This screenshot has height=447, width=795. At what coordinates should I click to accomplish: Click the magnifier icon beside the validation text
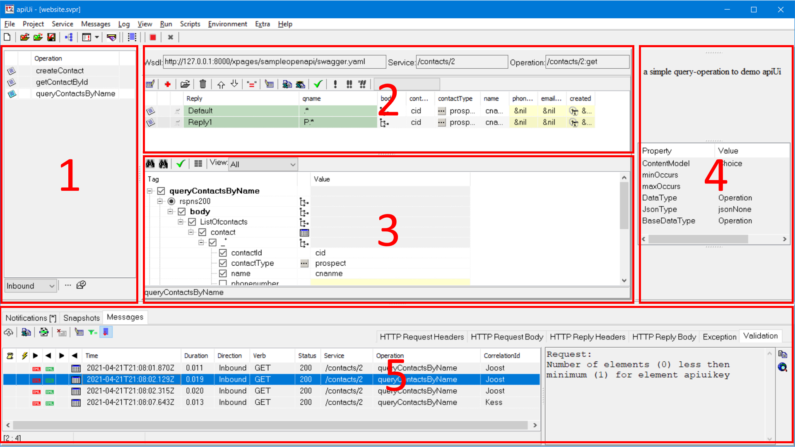[783, 367]
